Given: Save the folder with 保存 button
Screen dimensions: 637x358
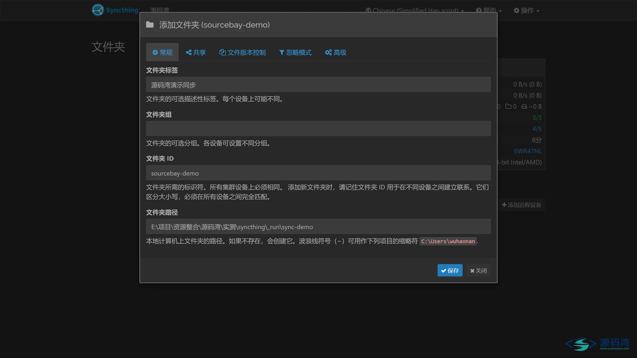Looking at the screenshot, I should tap(450, 270).
